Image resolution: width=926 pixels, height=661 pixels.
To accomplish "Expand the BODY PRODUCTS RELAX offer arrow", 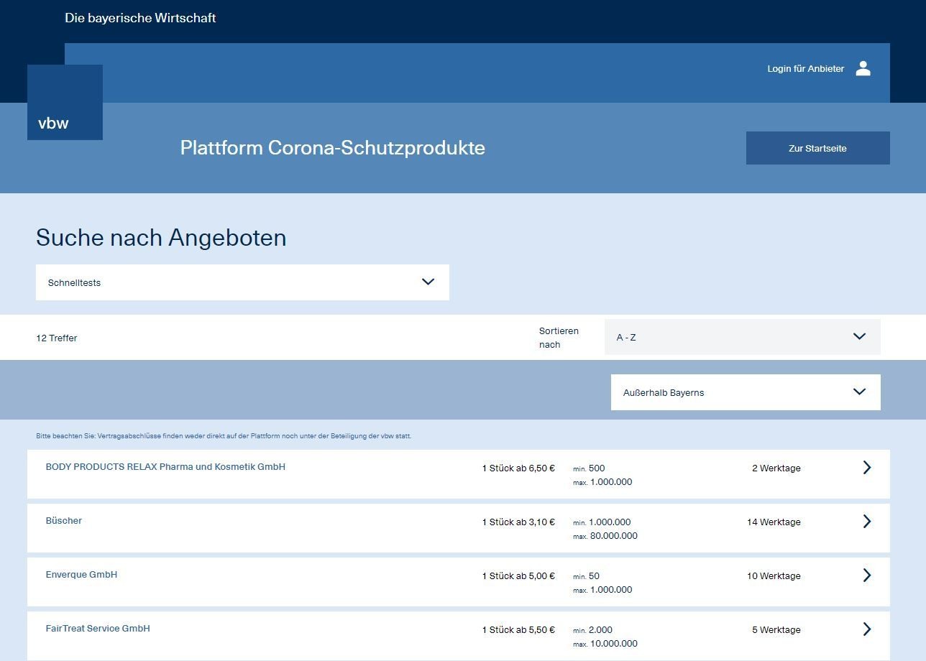I will (x=866, y=468).
